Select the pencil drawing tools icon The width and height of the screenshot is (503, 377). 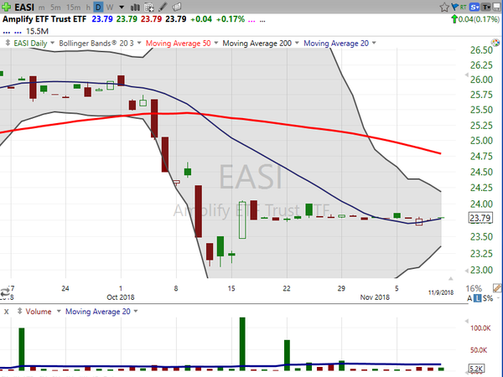(x=163, y=7)
